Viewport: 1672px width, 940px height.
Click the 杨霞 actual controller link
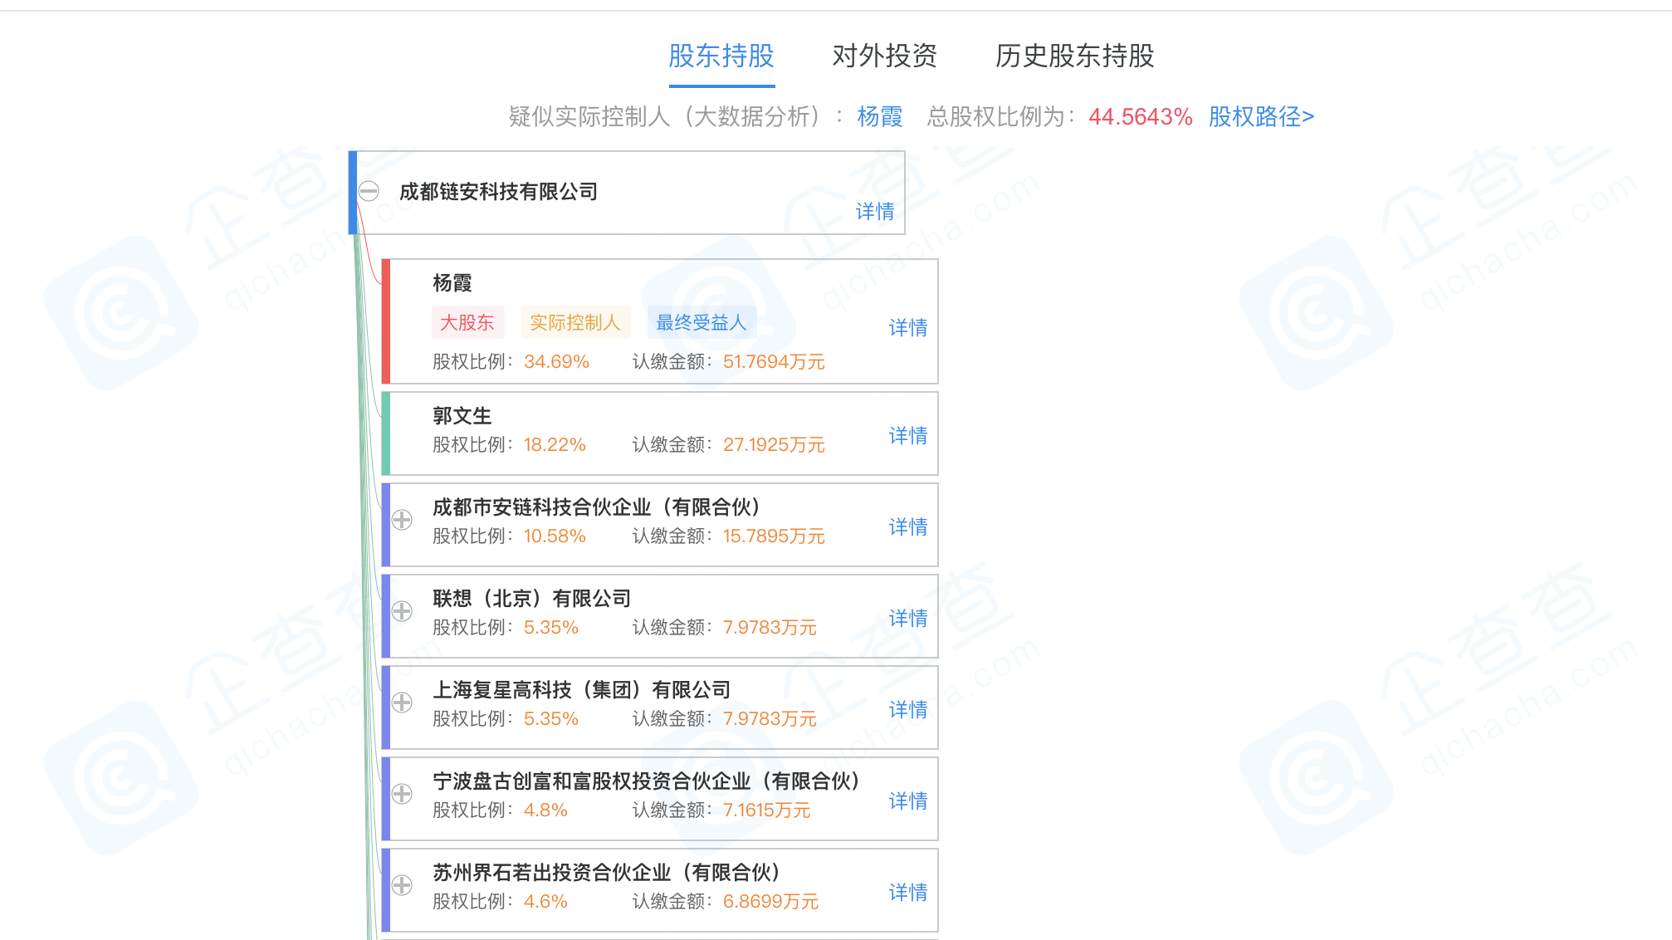click(x=880, y=116)
